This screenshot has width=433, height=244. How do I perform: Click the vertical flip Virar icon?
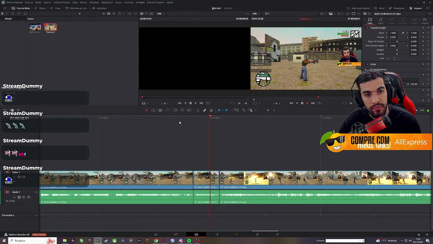pyautogui.click(x=394, y=58)
